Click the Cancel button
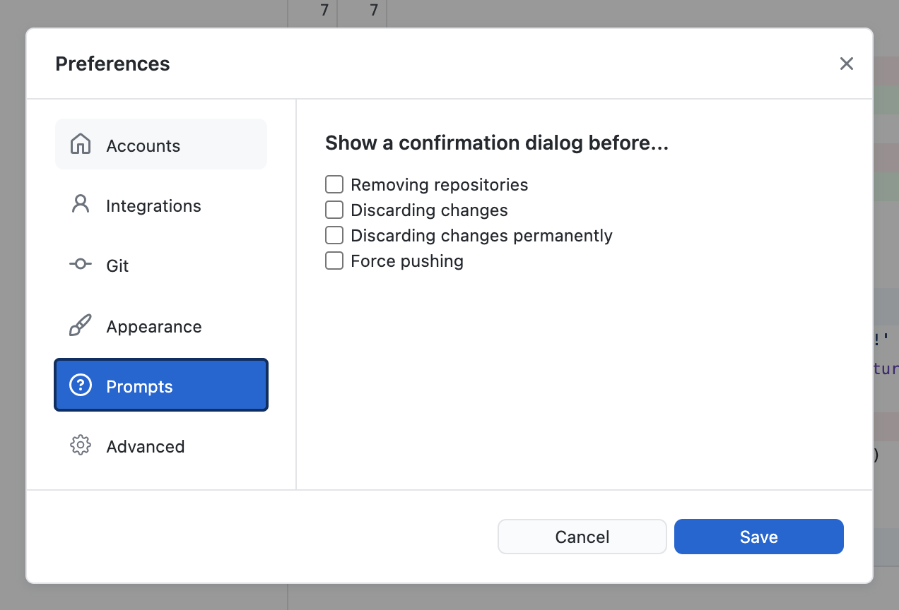The width and height of the screenshot is (899, 610). (582, 537)
